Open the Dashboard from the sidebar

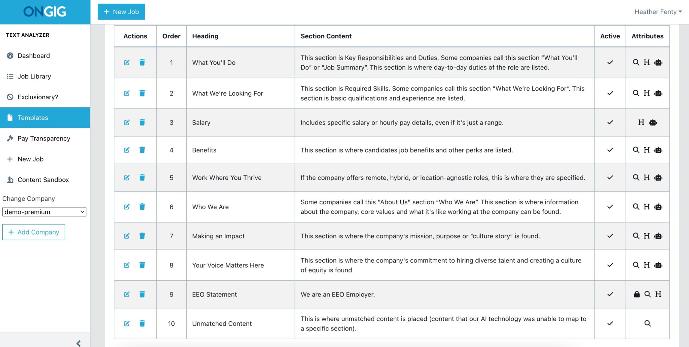(x=34, y=56)
